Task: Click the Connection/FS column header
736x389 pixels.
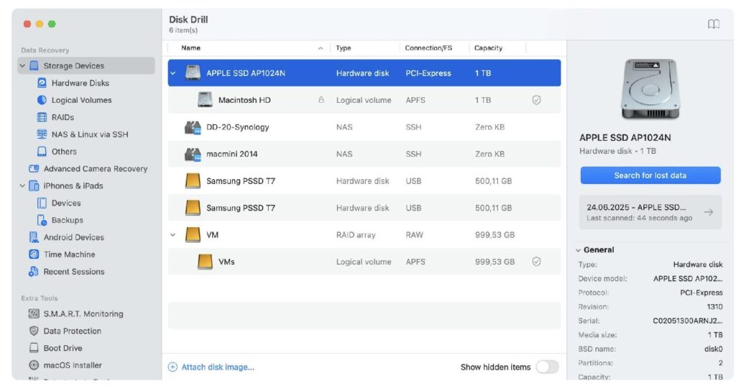Action: pyautogui.click(x=428, y=48)
